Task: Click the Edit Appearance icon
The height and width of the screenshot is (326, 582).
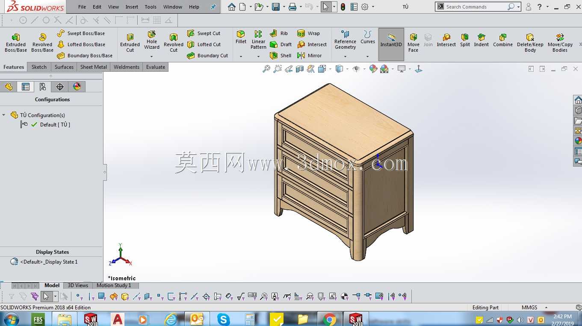Action: tap(373, 69)
